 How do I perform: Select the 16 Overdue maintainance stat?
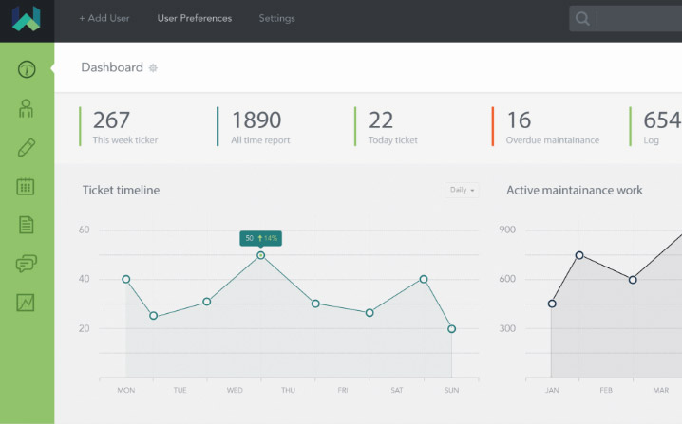coord(551,127)
